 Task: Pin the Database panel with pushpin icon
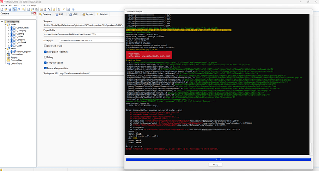point(32,13)
